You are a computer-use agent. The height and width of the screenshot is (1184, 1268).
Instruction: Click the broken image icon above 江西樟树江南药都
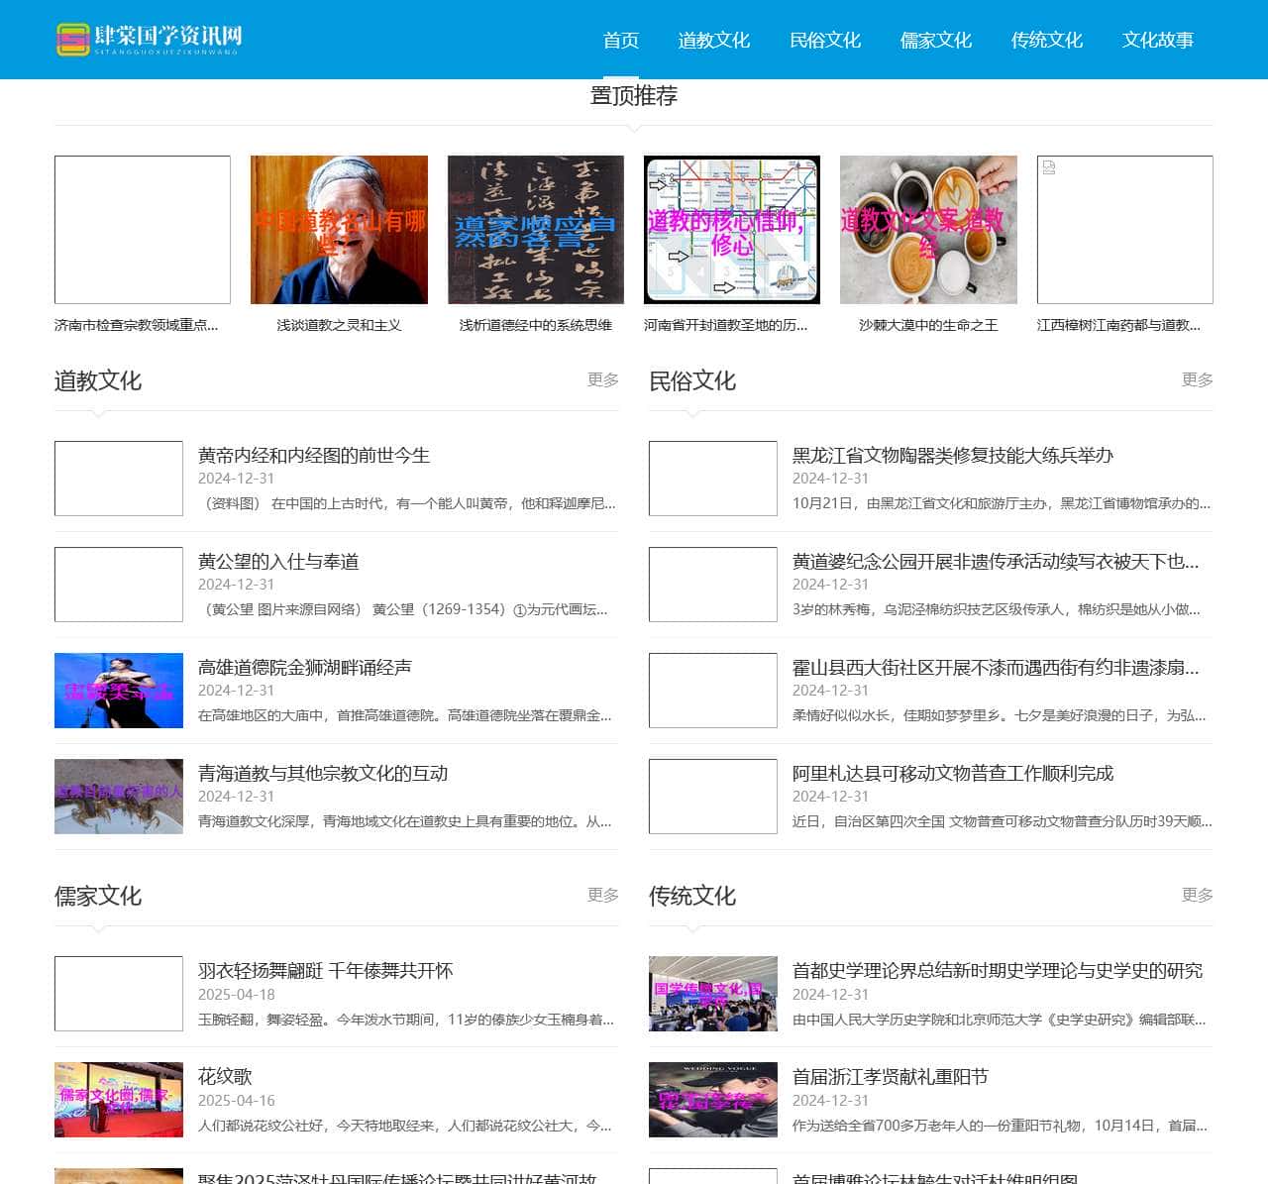click(x=1049, y=168)
